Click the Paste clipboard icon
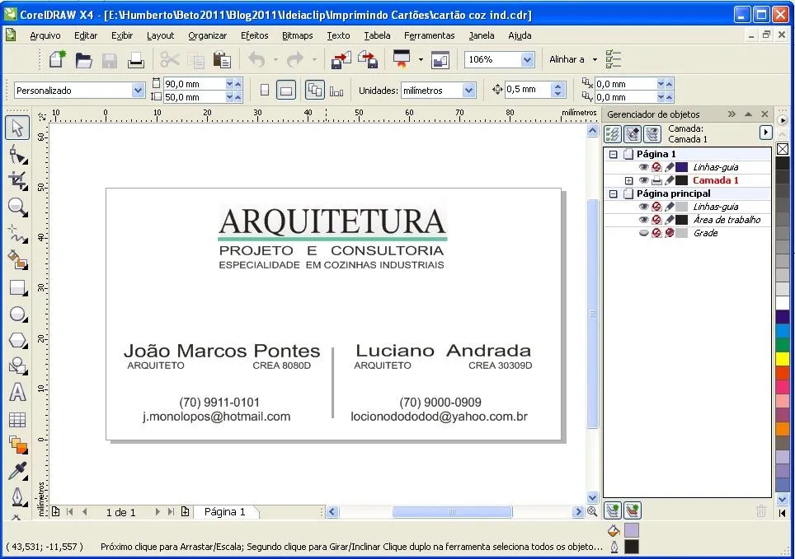 [222, 60]
